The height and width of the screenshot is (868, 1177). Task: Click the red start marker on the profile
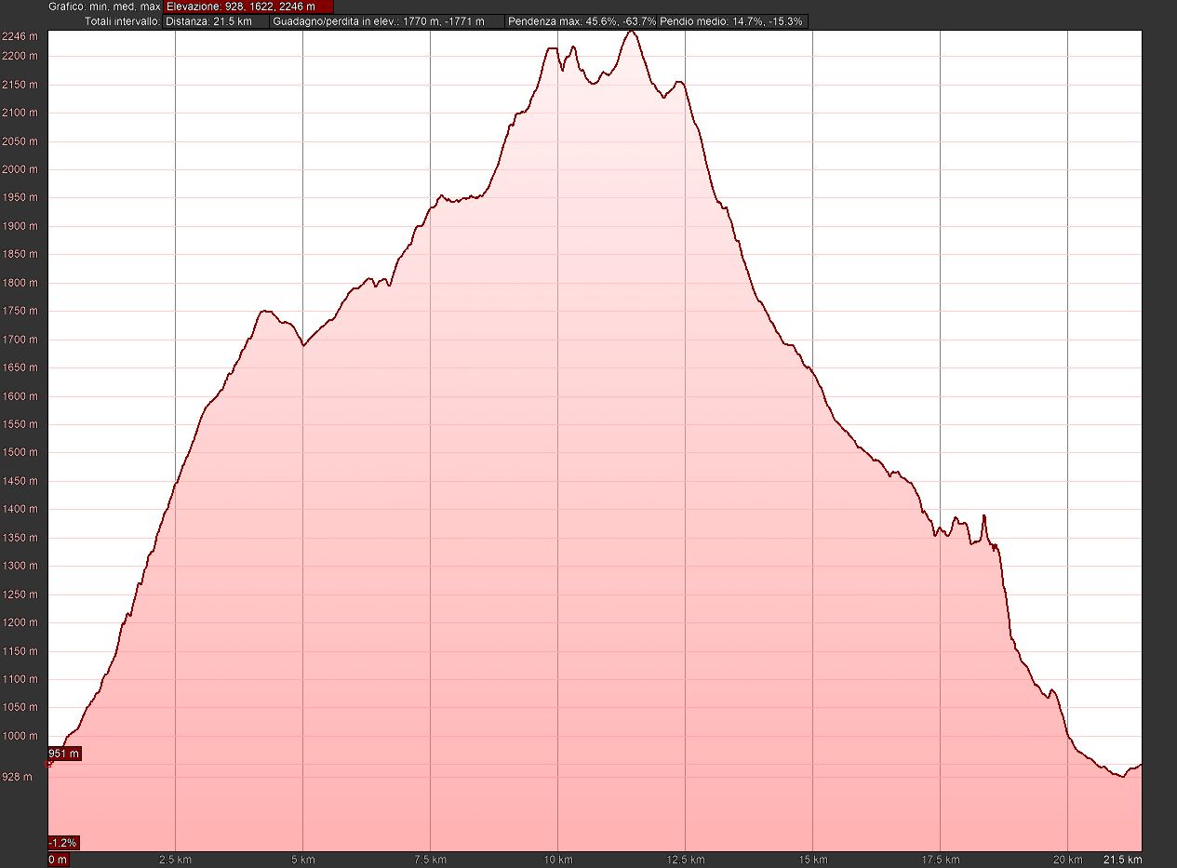(49, 764)
